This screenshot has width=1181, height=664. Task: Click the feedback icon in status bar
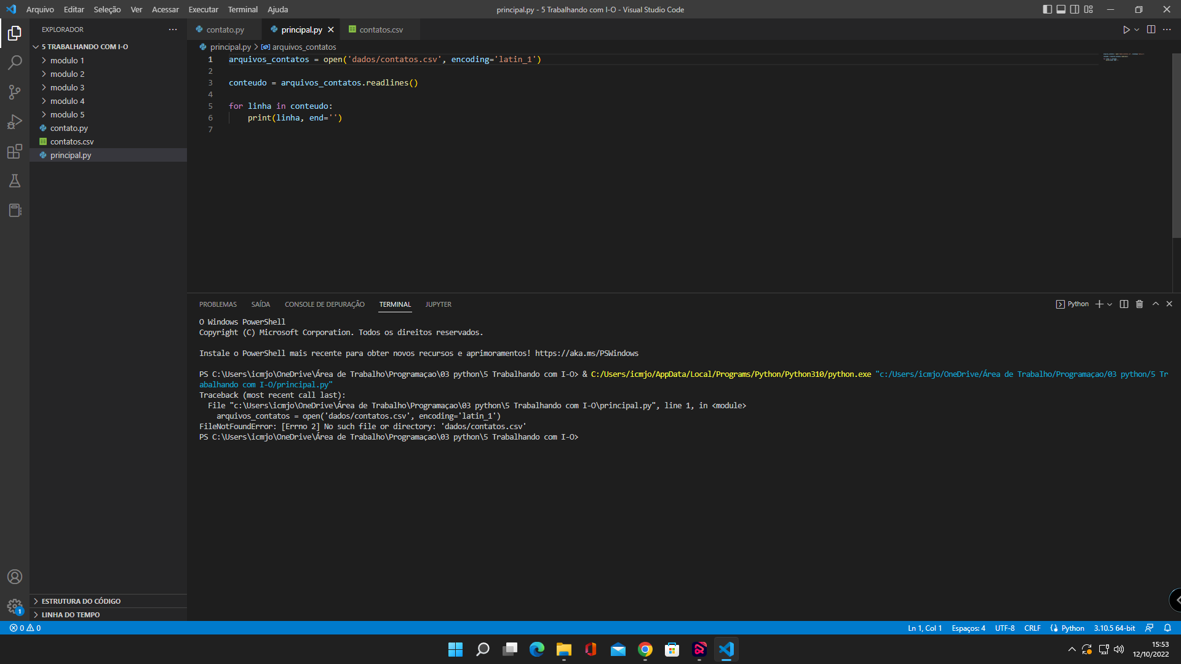(x=1149, y=628)
